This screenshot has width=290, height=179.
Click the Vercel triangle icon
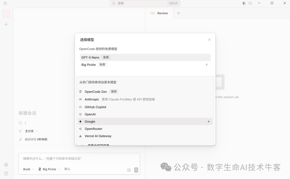click(81, 136)
